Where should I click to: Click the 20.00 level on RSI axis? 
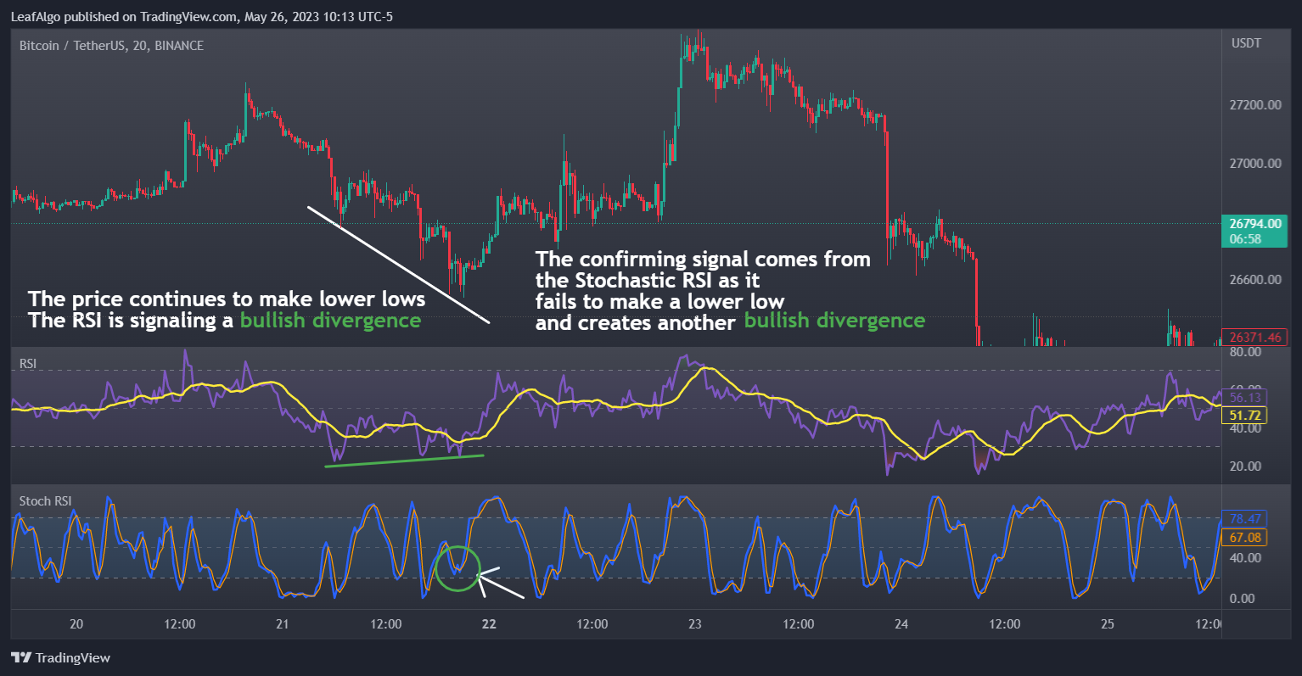tap(1245, 466)
